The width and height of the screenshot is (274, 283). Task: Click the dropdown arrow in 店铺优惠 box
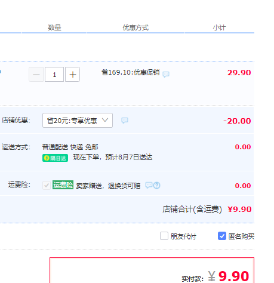click(105, 120)
